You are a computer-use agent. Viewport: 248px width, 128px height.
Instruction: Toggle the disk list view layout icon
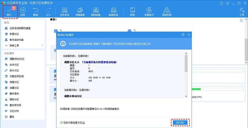point(242,20)
